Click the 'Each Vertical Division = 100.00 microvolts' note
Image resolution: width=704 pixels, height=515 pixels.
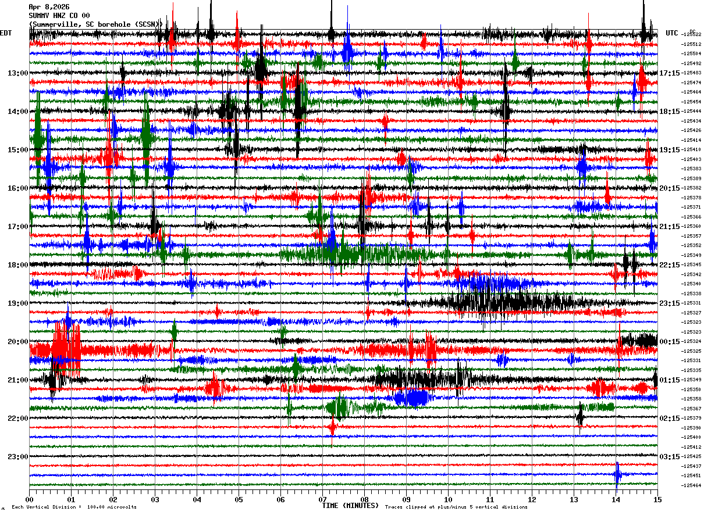[x=74, y=507]
